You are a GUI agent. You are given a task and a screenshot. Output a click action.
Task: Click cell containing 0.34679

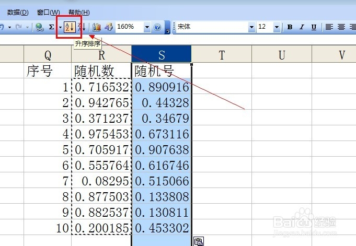[x=162, y=118]
